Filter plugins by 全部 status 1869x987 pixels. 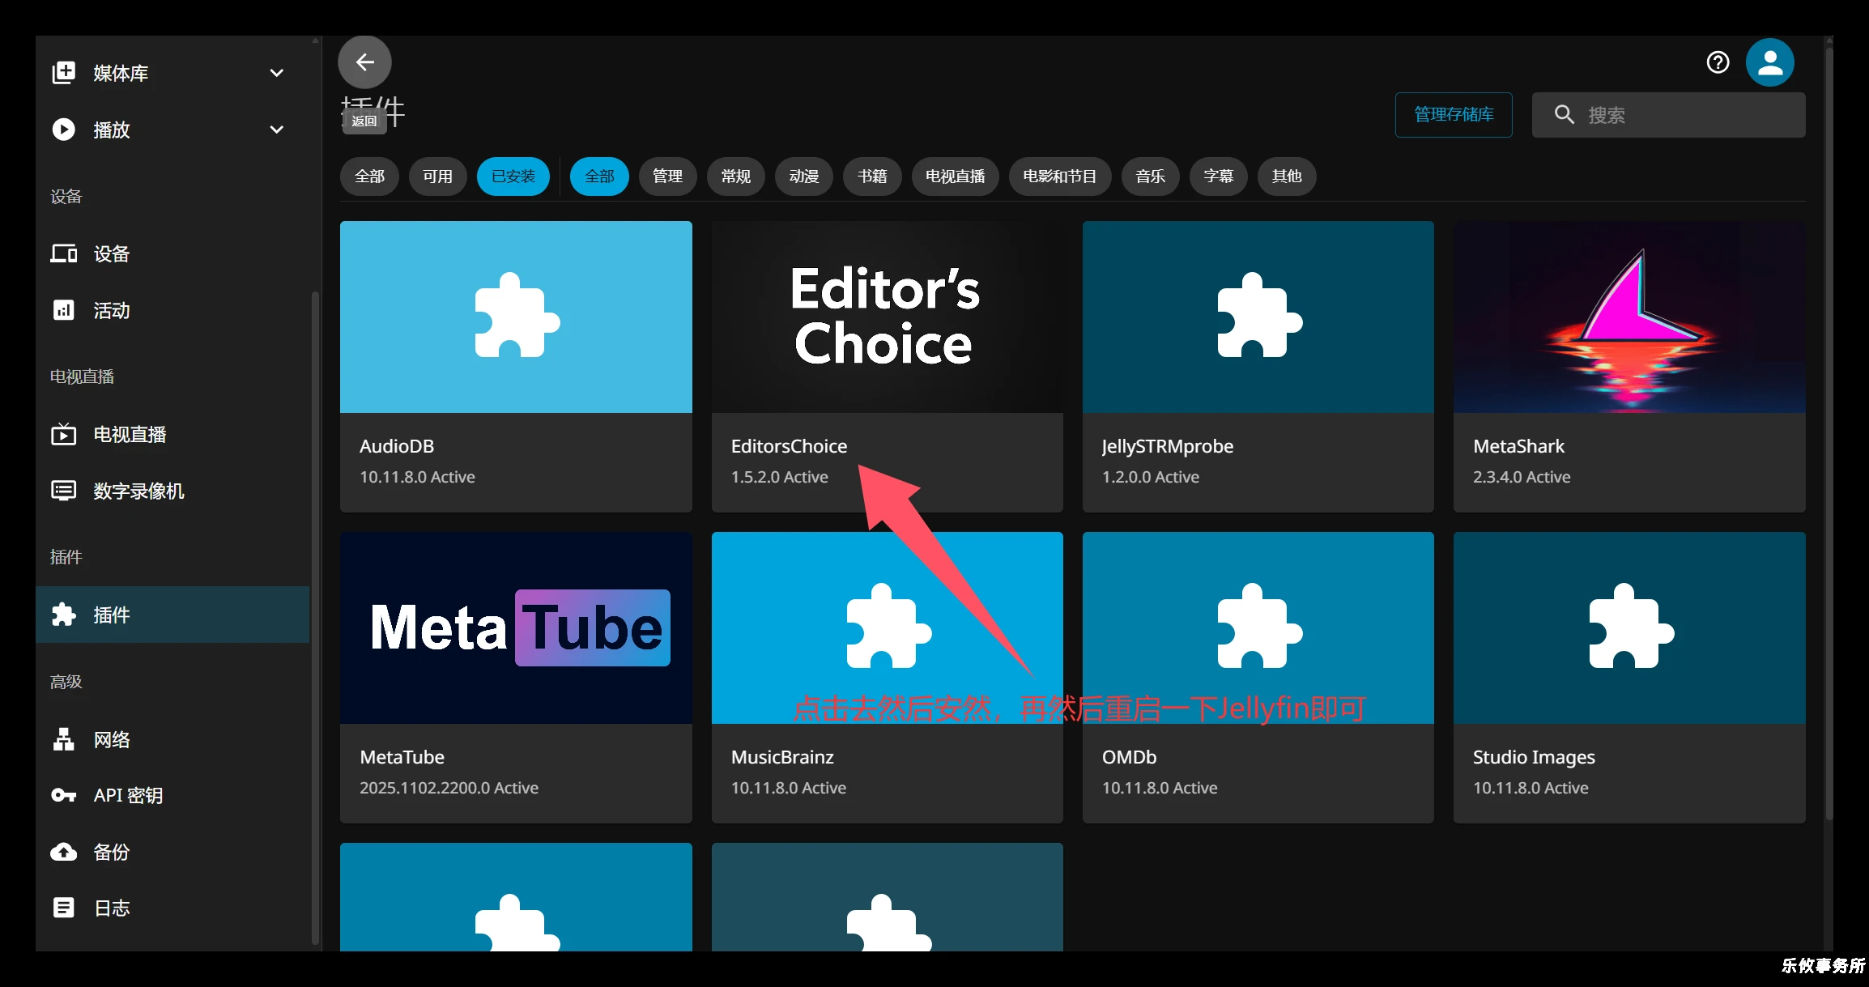point(369,177)
